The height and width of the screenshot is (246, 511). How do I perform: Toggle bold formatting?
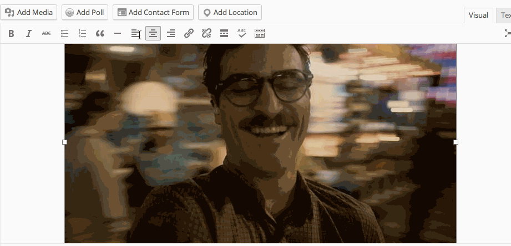tap(11, 34)
